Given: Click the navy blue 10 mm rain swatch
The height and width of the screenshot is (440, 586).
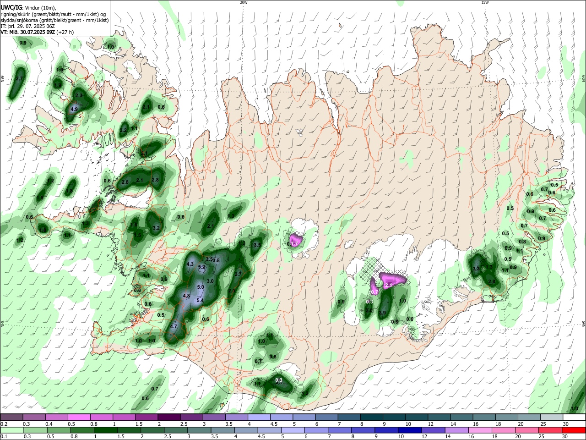Looking at the screenshot, I should pos(409,430).
